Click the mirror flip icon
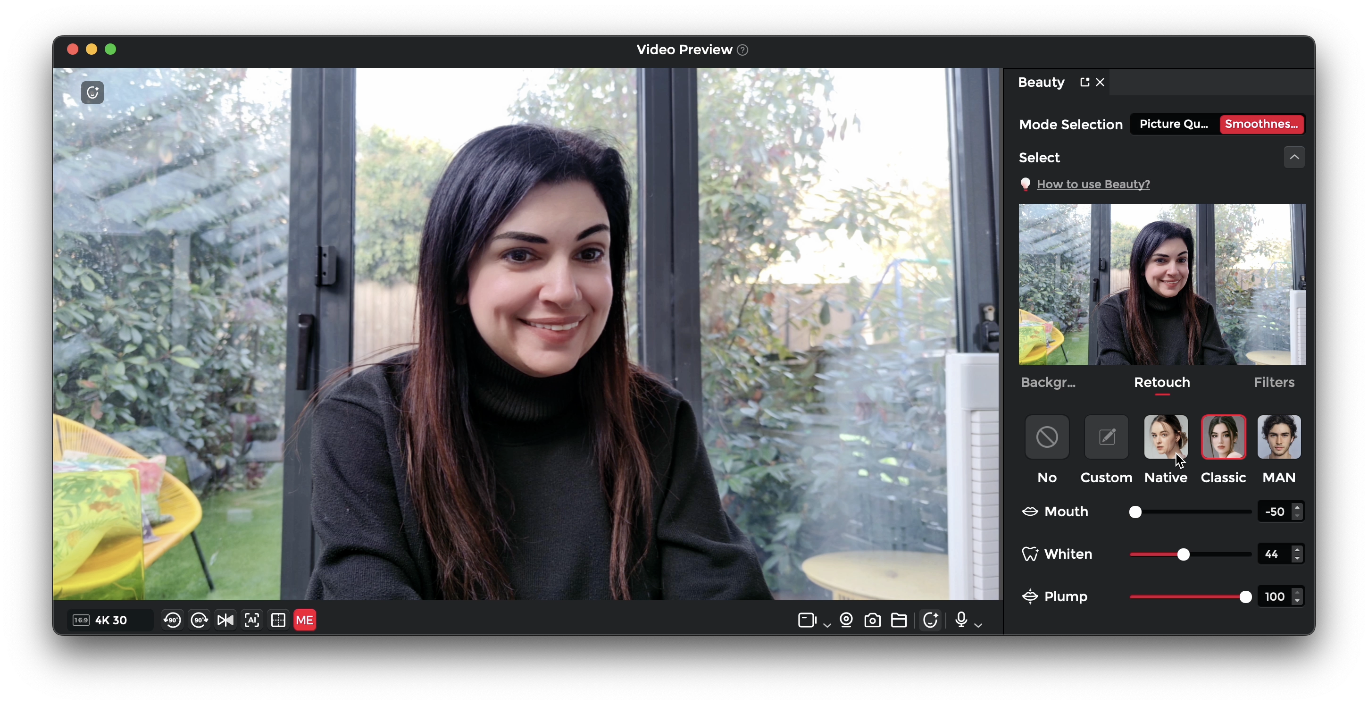 pyautogui.click(x=225, y=620)
